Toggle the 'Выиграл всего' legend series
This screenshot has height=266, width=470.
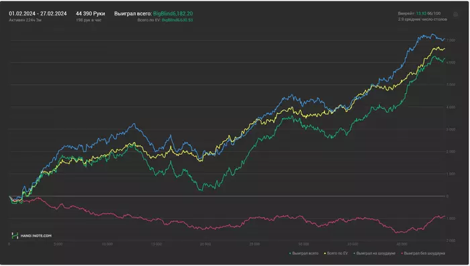(303, 253)
